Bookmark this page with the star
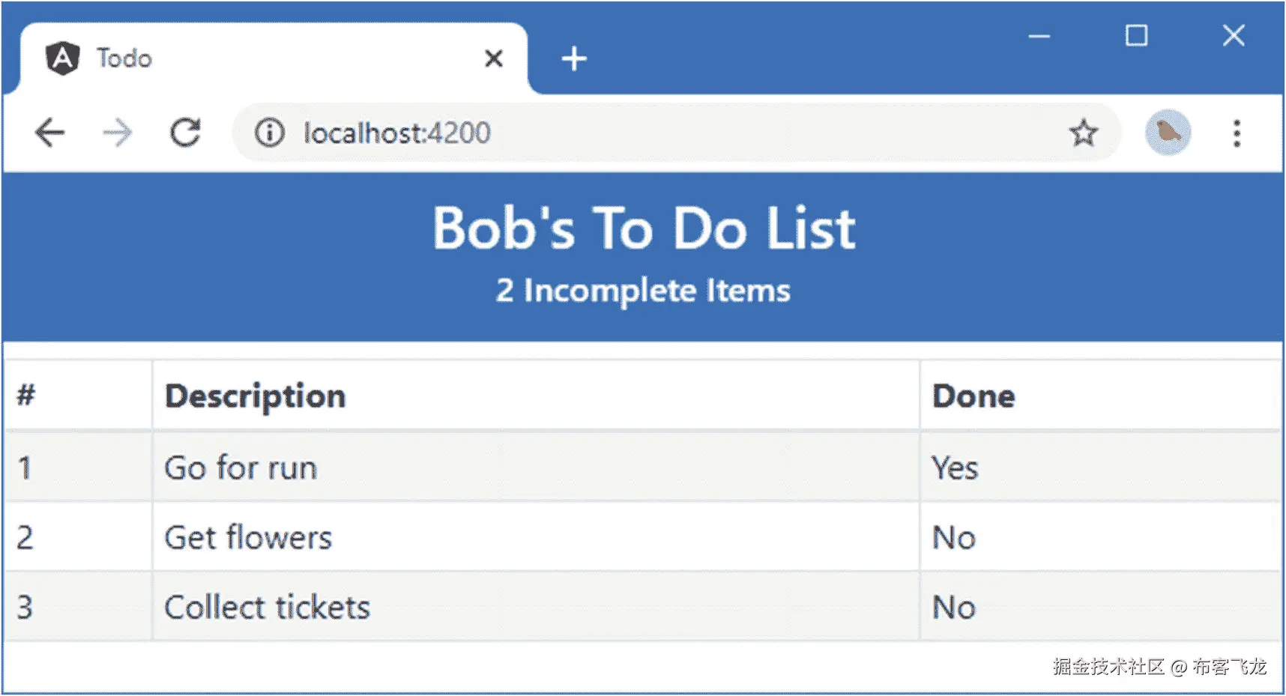Screen dimensions: 1286x696 pyautogui.click(x=1083, y=133)
